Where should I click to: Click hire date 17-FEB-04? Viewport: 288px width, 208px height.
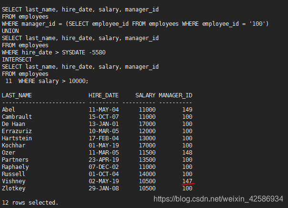coord(104,138)
